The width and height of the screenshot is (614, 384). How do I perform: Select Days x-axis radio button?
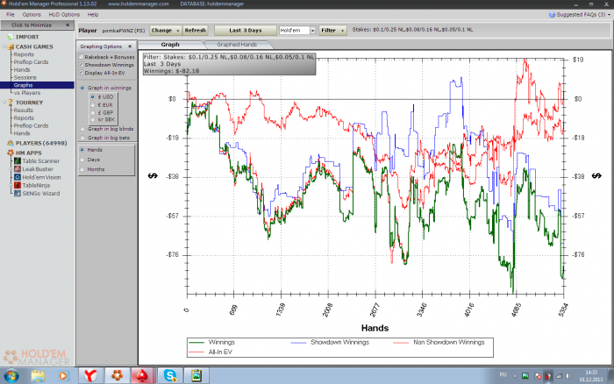82,160
